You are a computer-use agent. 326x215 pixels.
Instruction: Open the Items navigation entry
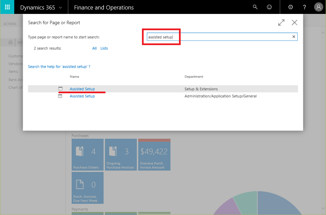(x=13, y=72)
